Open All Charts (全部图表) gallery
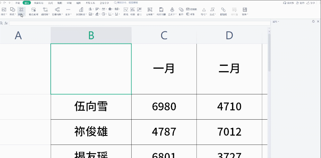Screen dimensions: 321x158 click(81, 12)
